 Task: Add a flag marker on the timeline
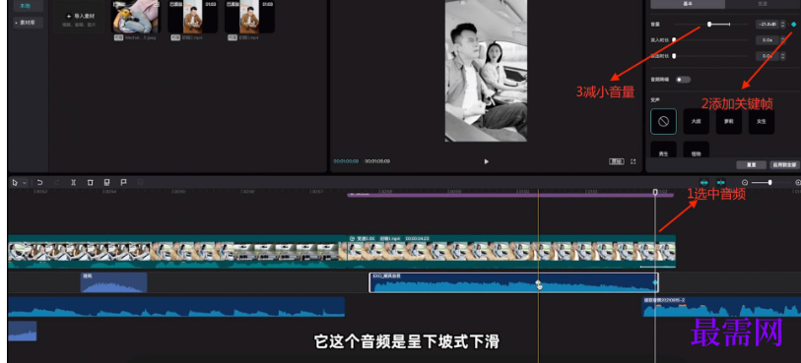point(123,183)
